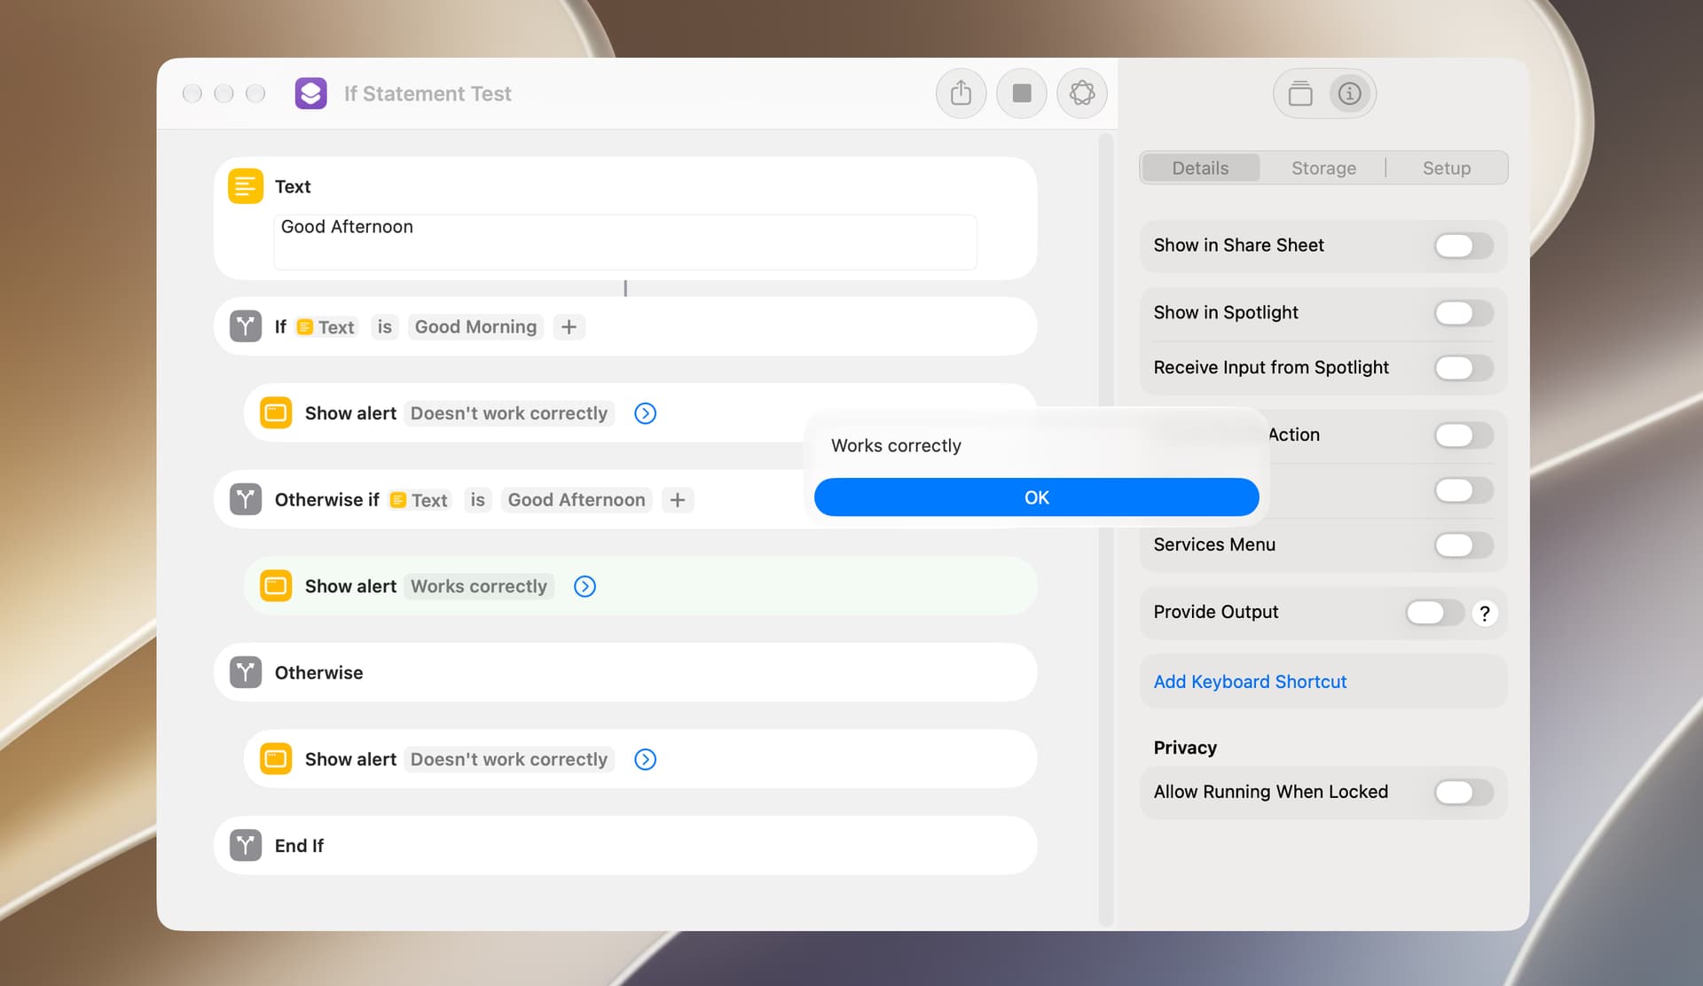Turn on Allow Running When Locked
This screenshot has width=1703, height=986.
pos(1464,792)
